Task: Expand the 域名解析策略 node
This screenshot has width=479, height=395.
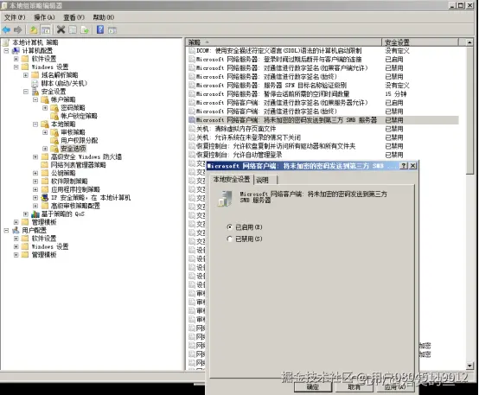Action: [x=26, y=75]
